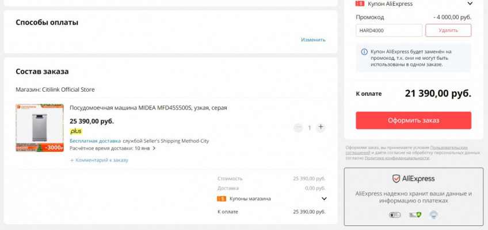Open the dishwasher product thumbnail
The height and width of the screenshot is (230, 488).
(x=40, y=127)
